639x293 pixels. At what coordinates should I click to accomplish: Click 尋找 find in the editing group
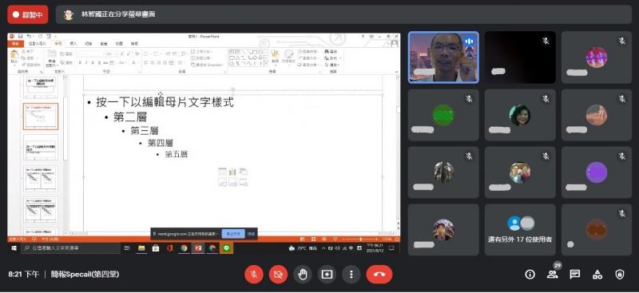[x=331, y=52]
